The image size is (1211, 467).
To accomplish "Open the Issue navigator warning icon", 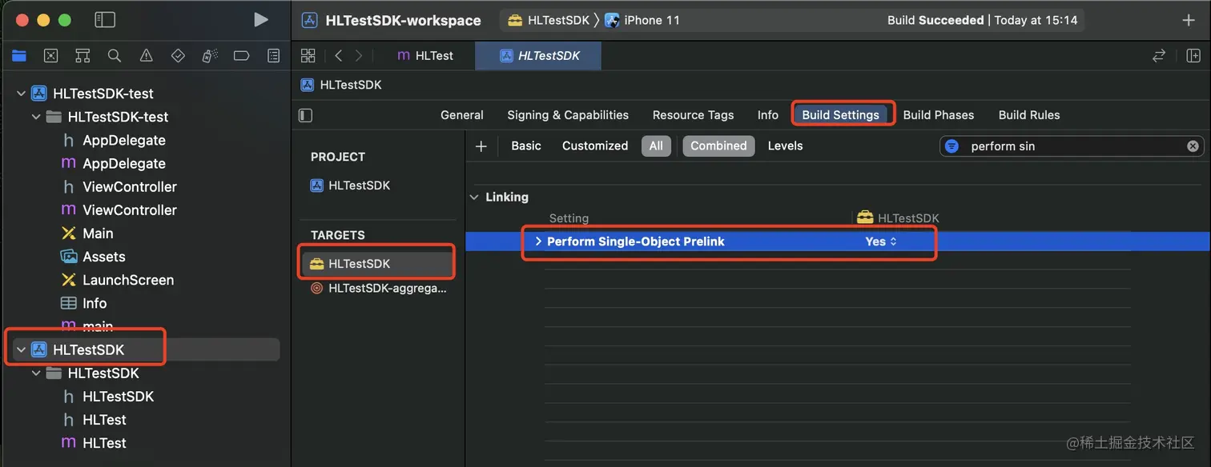I will (146, 56).
